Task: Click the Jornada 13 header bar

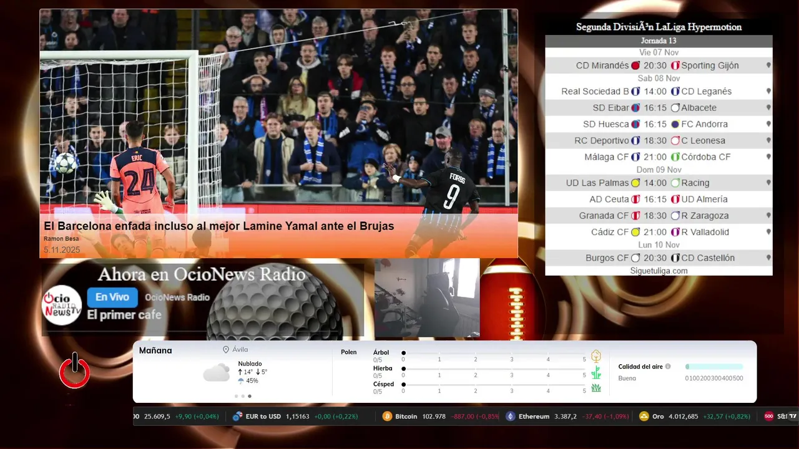Action: coord(659,41)
